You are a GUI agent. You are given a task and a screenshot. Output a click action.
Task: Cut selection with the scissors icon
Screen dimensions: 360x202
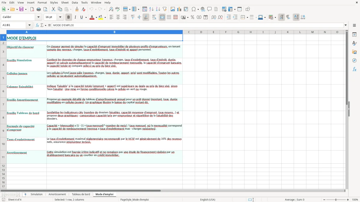pyautogui.click(x=53, y=9)
